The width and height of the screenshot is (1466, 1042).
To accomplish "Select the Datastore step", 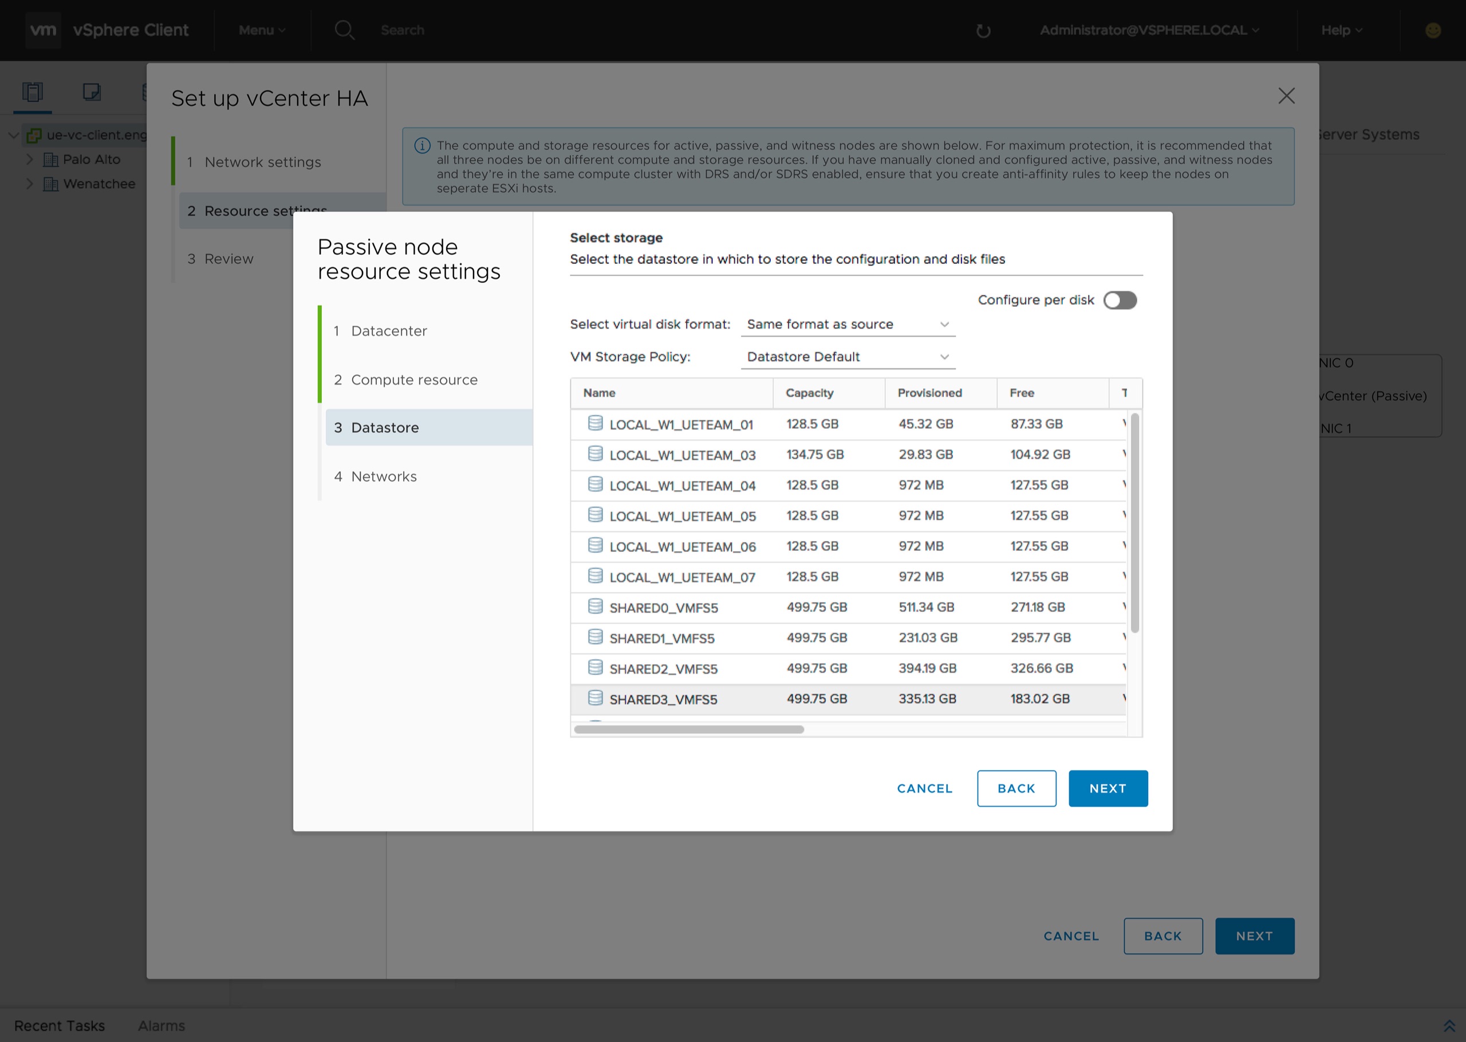I will coord(428,428).
